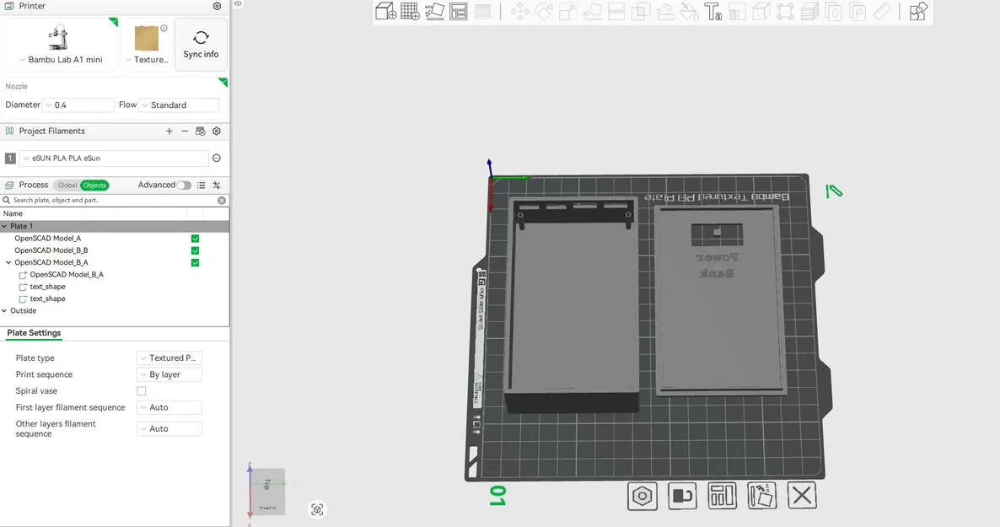Screen dimensions: 1000x527
Task: Click the filament number 1 color swatch
Action: click(x=10, y=159)
